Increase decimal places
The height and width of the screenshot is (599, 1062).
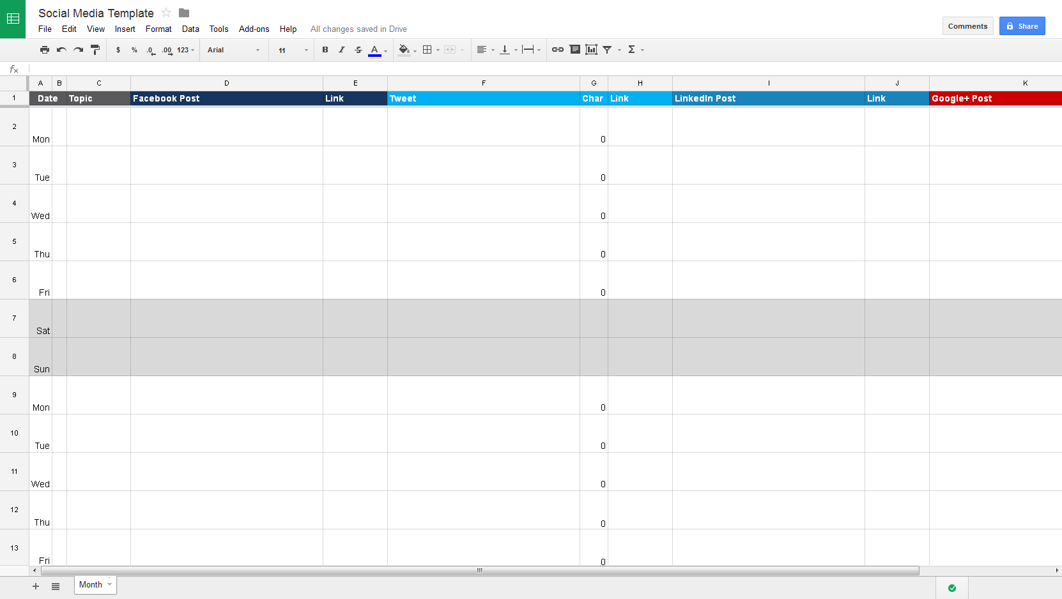pos(167,50)
